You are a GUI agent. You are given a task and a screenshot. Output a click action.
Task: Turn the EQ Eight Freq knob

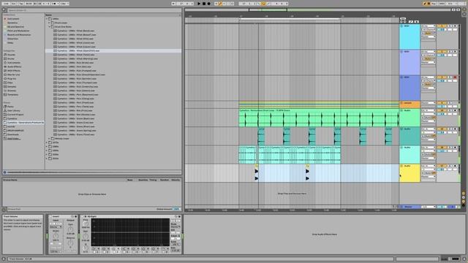tap(86, 223)
